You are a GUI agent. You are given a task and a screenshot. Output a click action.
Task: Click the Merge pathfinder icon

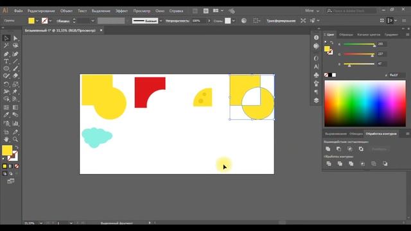[x=351, y=164]
